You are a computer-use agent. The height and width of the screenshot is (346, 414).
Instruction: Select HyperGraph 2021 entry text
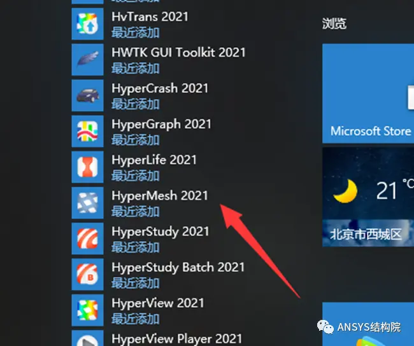click(x=161, y=125)
